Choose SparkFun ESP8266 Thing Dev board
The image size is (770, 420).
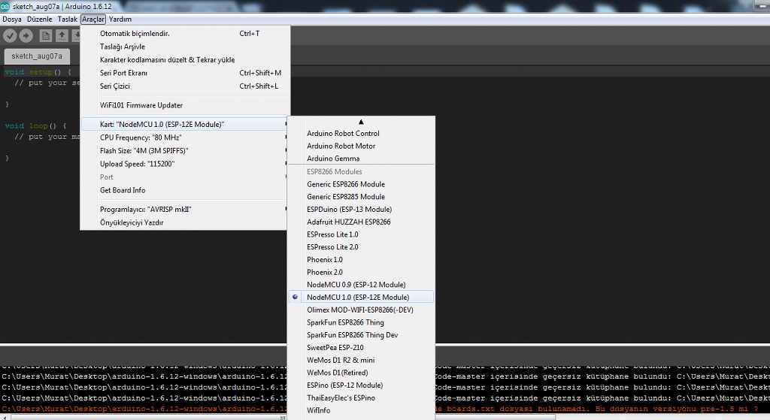point(361,334)
